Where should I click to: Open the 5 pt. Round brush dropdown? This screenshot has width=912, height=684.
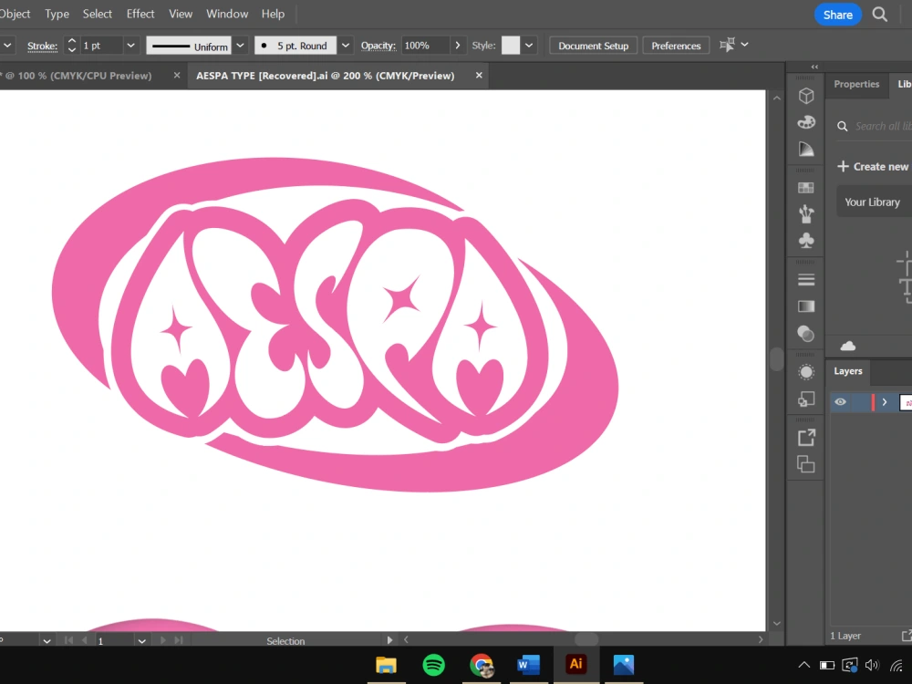point(345,45)
